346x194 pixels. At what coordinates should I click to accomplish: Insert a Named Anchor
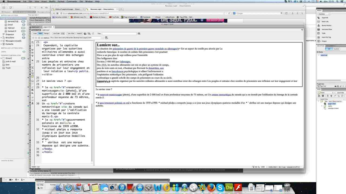326,26
